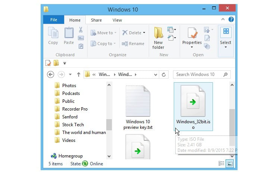The width and height of the screenshot is (261, 172).
Task: Open the File menu tab
Action: [x=53, y=20]
